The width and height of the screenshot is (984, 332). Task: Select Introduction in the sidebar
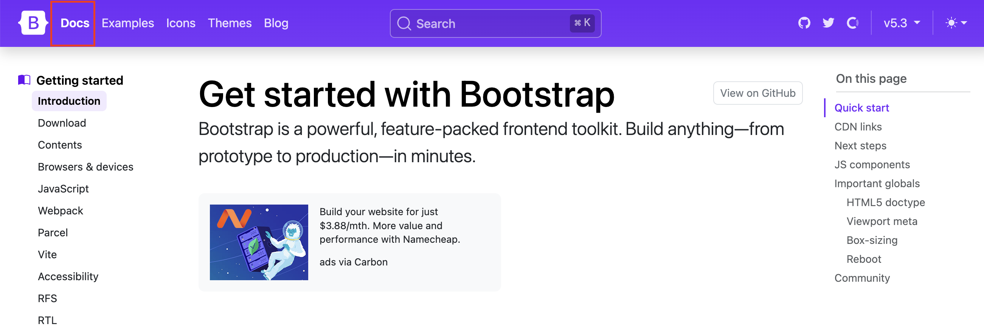69,101
